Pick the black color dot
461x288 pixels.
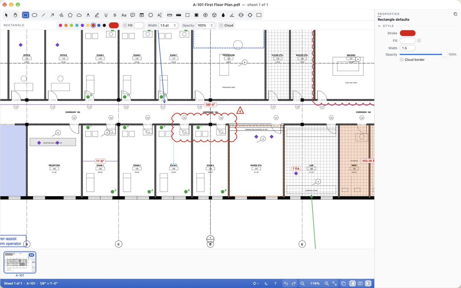[x=104, y=25]
